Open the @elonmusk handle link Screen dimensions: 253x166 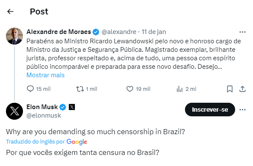pyautogui.click(x=44, y=115)
